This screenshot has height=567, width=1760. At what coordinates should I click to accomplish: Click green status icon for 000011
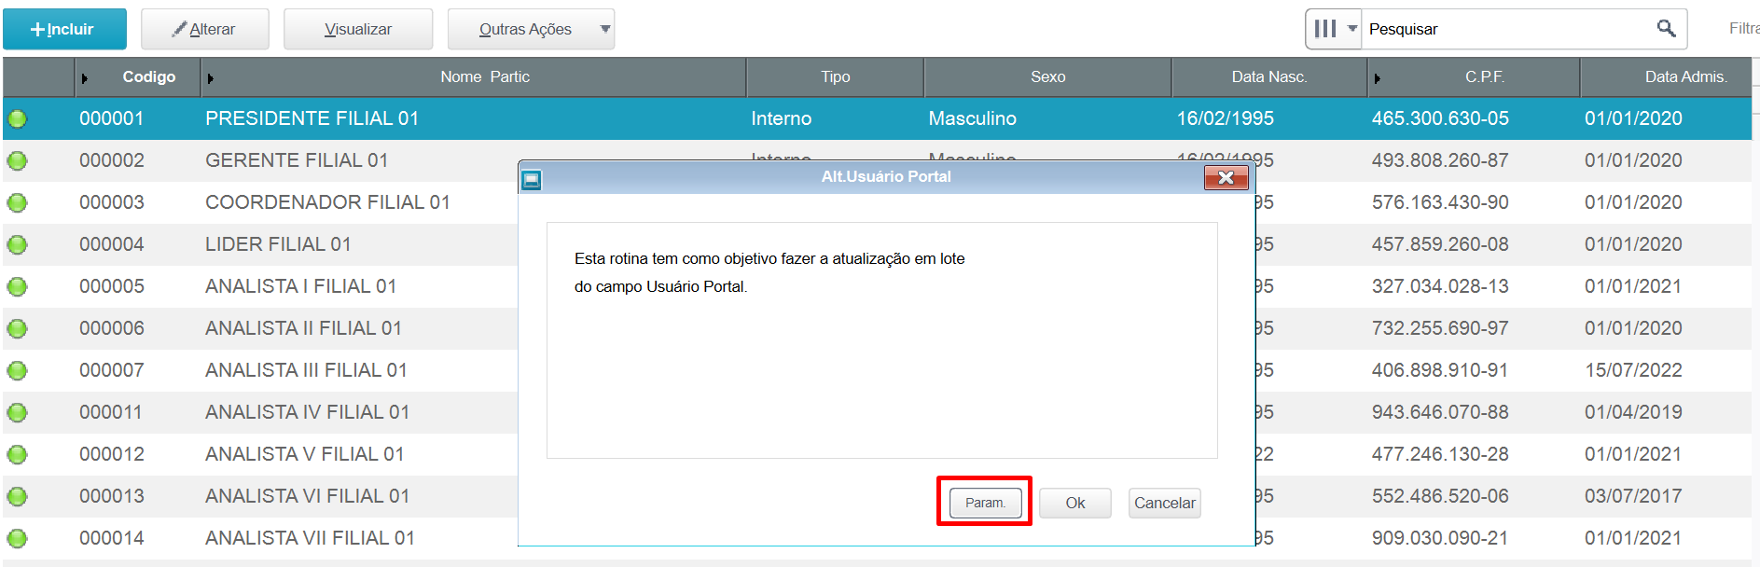pos(18,412)
